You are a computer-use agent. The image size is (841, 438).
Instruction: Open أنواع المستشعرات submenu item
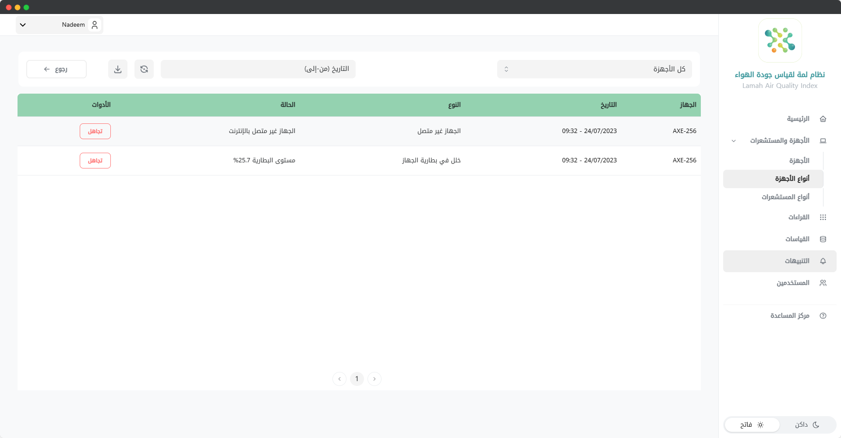click(773, 197)
